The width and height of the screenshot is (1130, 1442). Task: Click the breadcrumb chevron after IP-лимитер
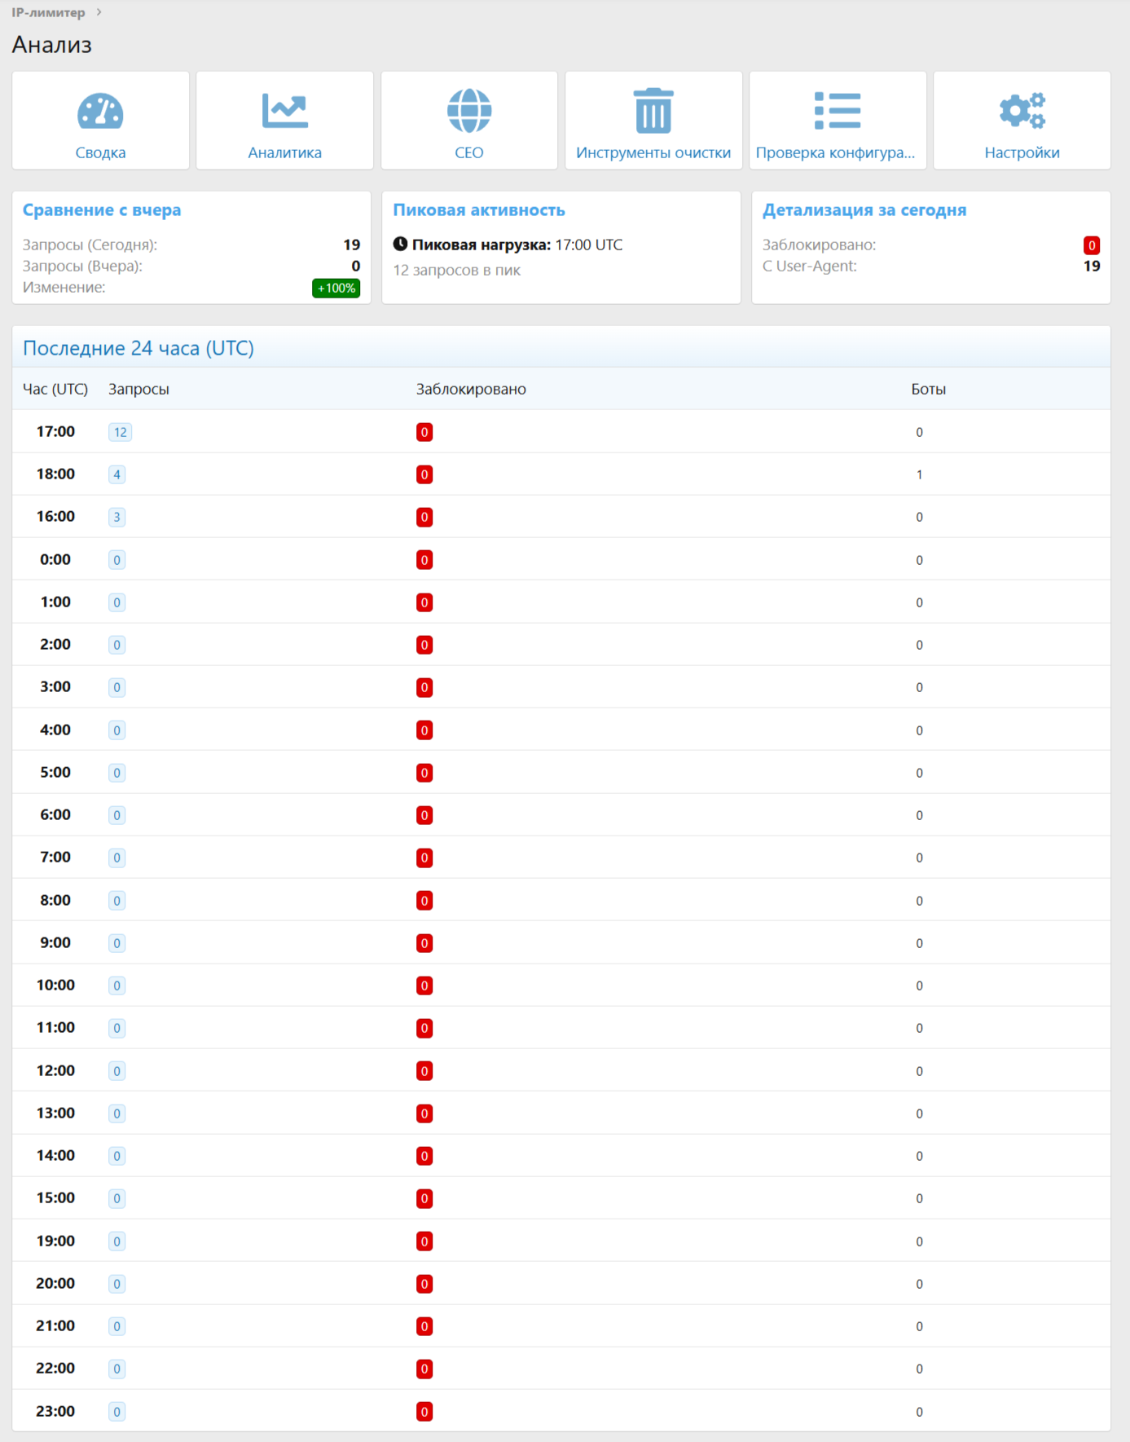[x=99, y=12]
